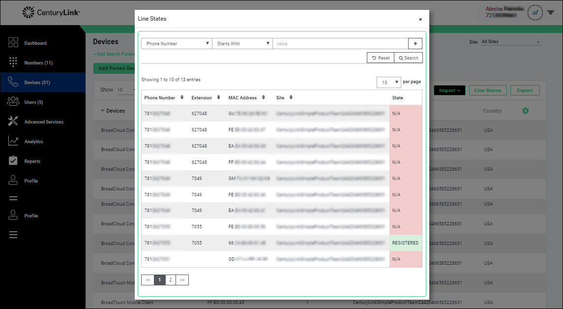Sort the table by Phone Number column
Viewport: 563px width, 309px height.
pyautogui.click(x=164, y=98)
